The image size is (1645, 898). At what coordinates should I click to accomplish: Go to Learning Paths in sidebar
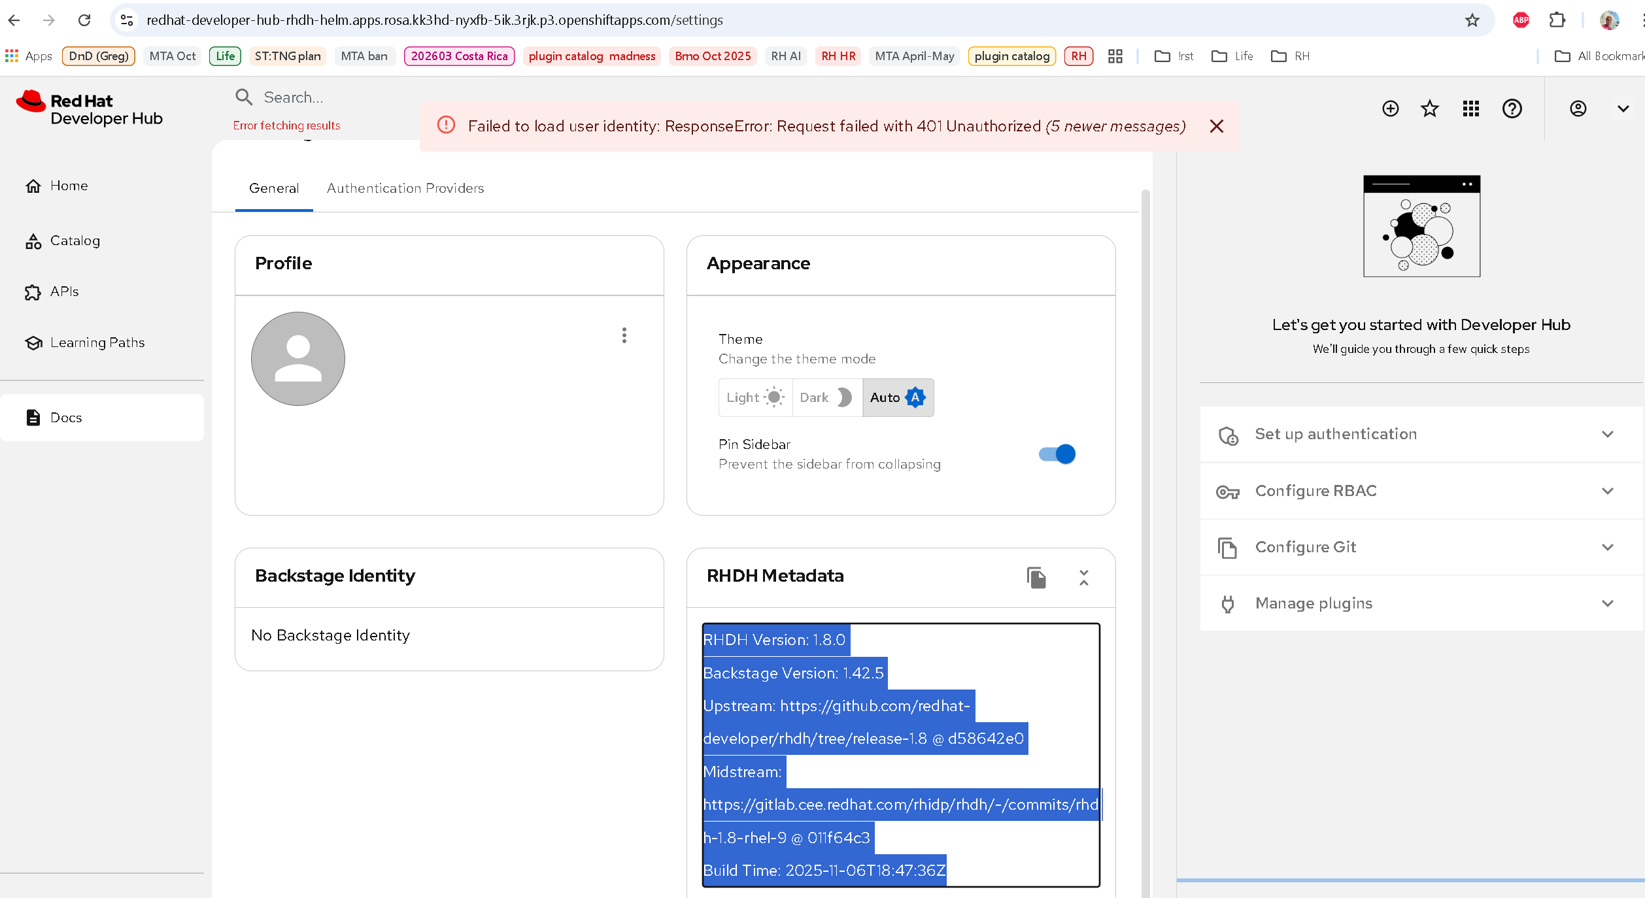click(x=97, y=342)
